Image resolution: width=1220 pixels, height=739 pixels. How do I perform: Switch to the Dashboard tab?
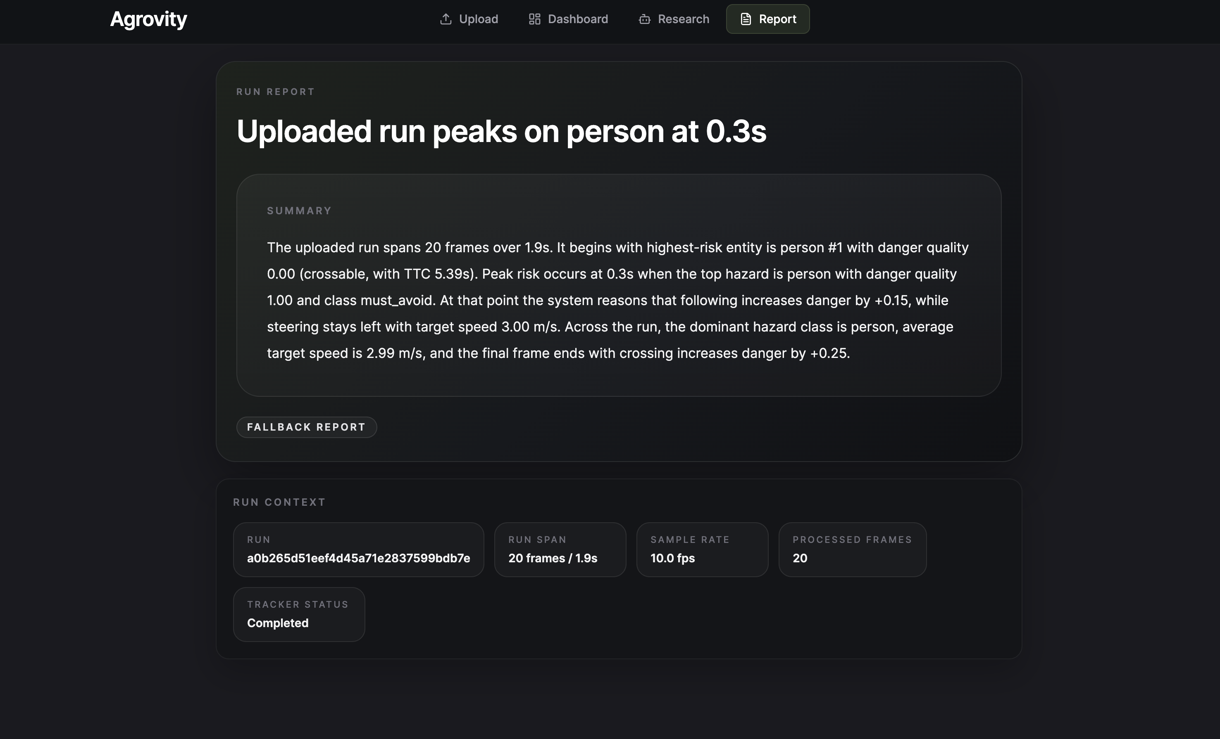click(577, 19)
